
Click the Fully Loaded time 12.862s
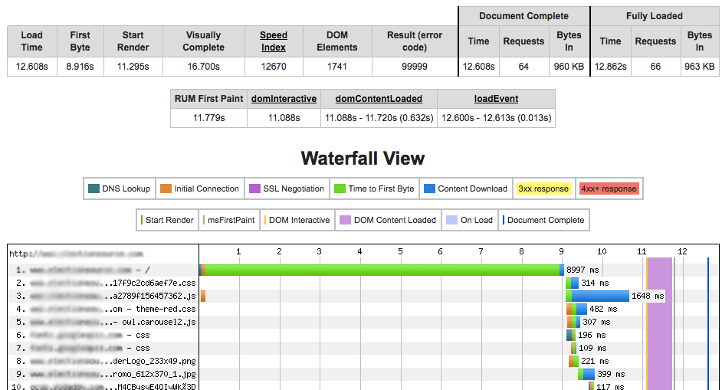[611, 67]
